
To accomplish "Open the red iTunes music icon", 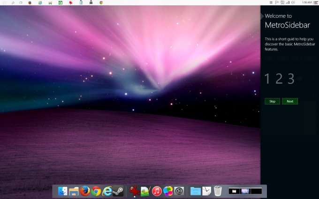I will tap(157, 191).
